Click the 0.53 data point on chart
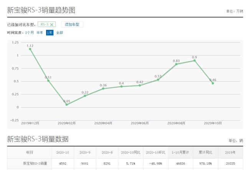This screenshot has height=170, width=246. point(158,80)
